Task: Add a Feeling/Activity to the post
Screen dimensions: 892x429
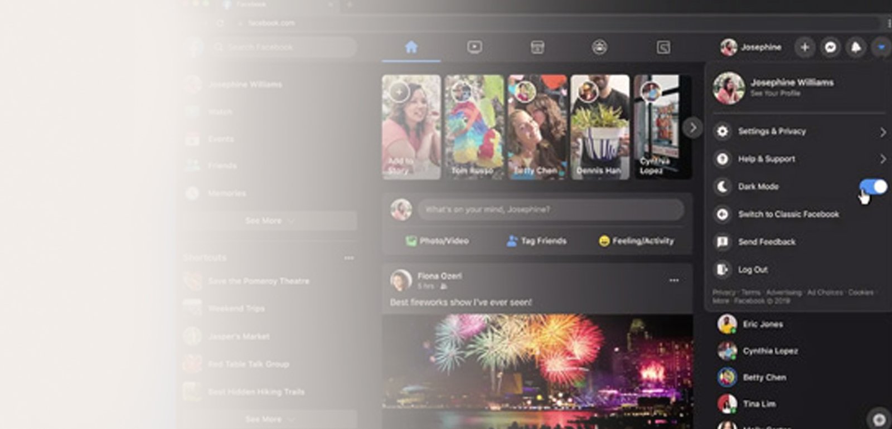Action: point(636,241)
